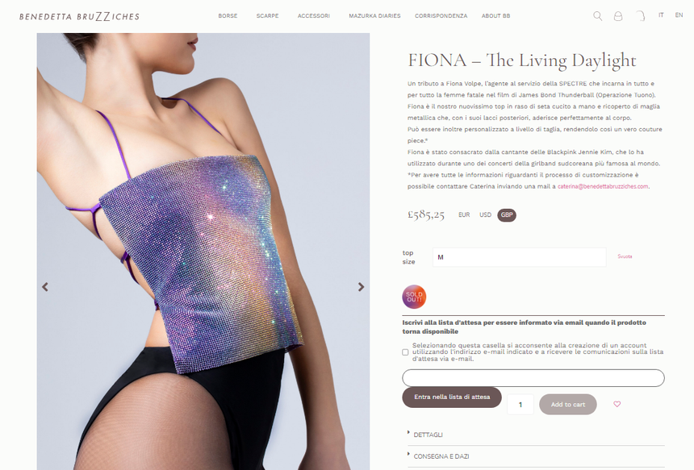Open the top size dropdown
694x470 pixels.
[x=519, y=257]
